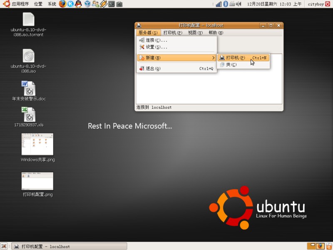Minimize the 打印机配置 window
This screenshot has height=250, width=333.
pyautogui.click(x=263, y=25)
